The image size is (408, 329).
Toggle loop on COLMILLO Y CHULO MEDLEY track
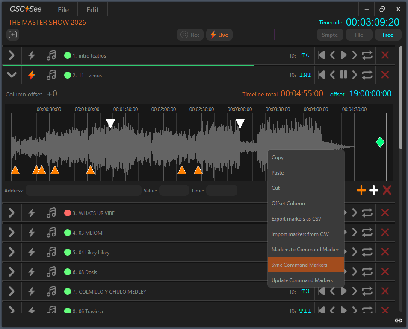(367, 291)
